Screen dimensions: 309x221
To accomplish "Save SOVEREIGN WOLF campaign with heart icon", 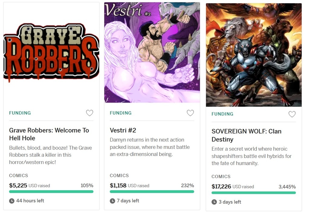I will tap(292, 114).
